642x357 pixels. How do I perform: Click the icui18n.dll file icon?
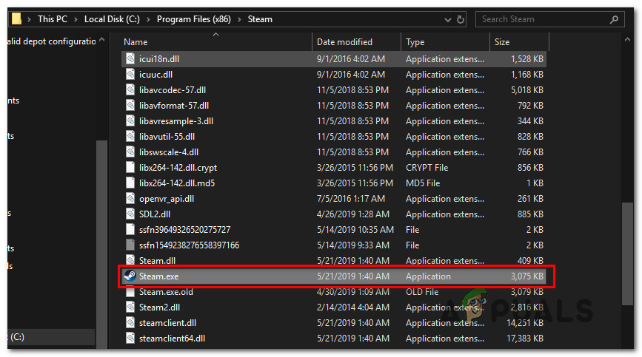(130, 59)
